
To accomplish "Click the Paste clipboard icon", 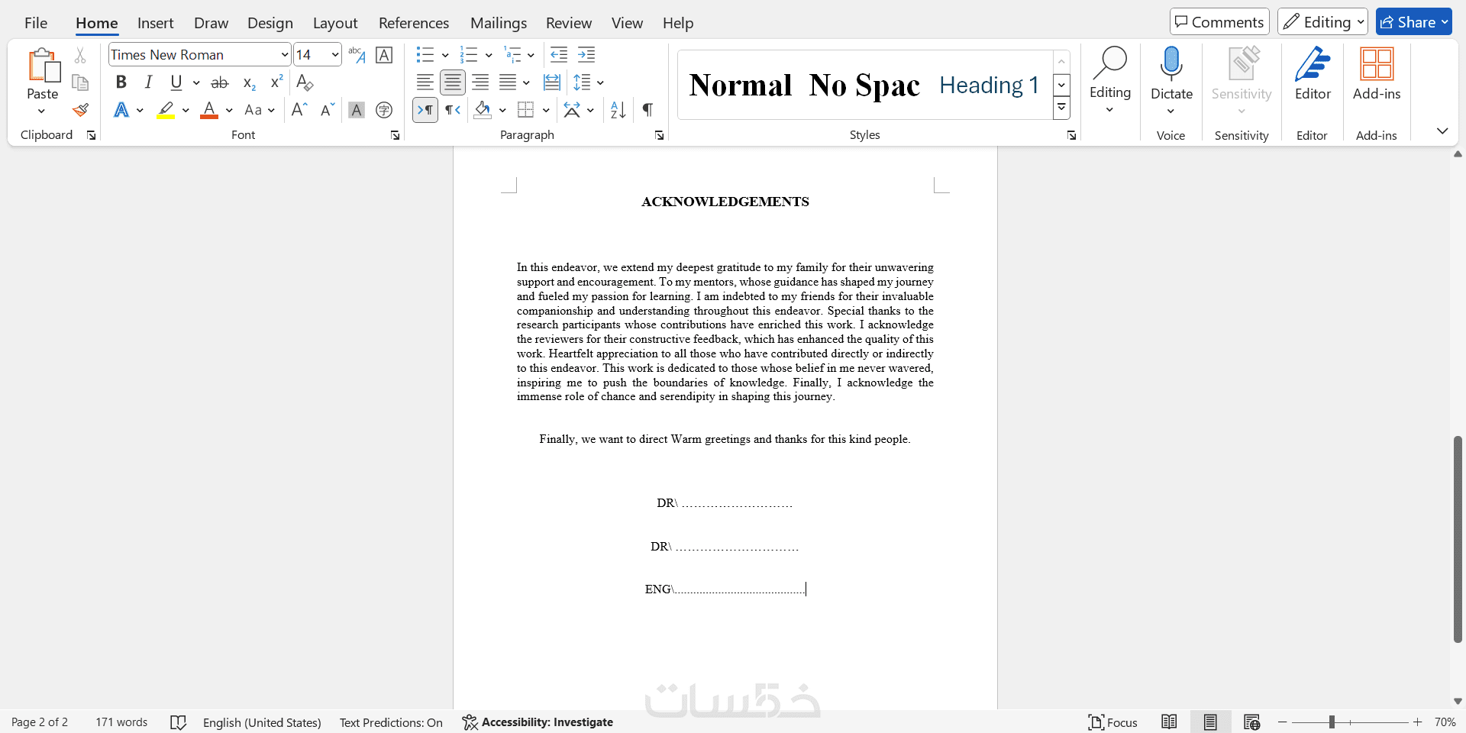I will tap(43, 65).
